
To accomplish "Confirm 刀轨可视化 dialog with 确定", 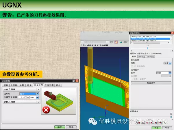I will click(x=156, y=128).
